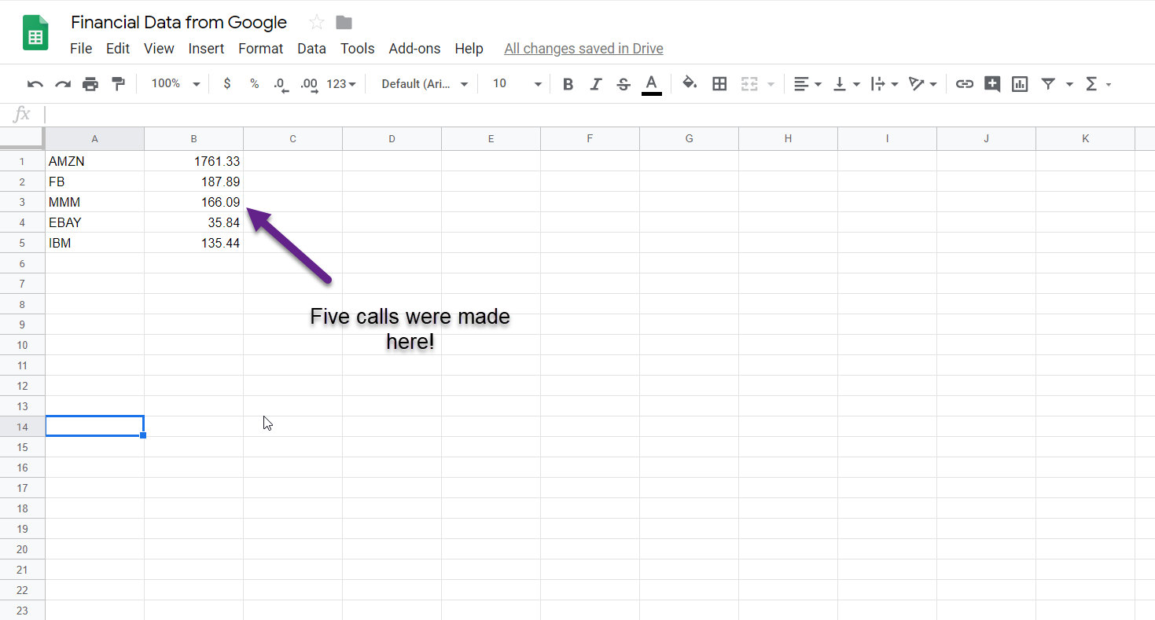Select row 14 header

click(22, 427)
